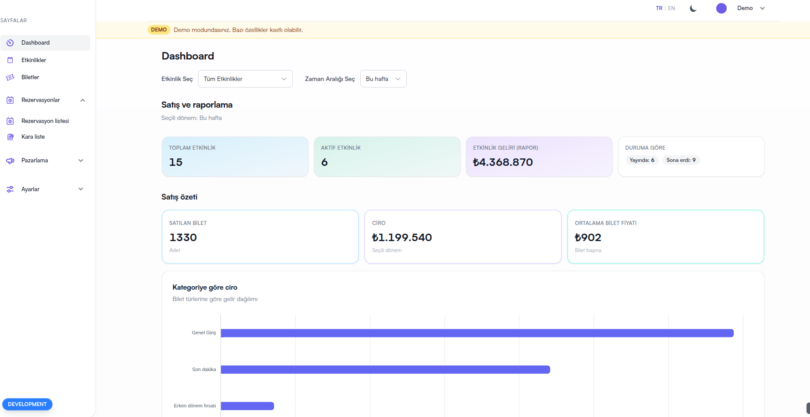Open Rezervasyon listesi page
Image resolution: width=810 pixels, height=417 pixels.
coord(45,121)
